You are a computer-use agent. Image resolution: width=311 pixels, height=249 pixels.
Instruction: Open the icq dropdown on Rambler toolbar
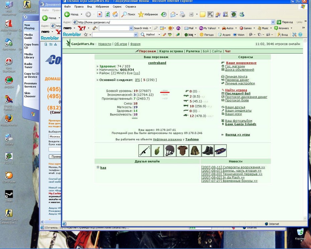[x=195, y=34]
